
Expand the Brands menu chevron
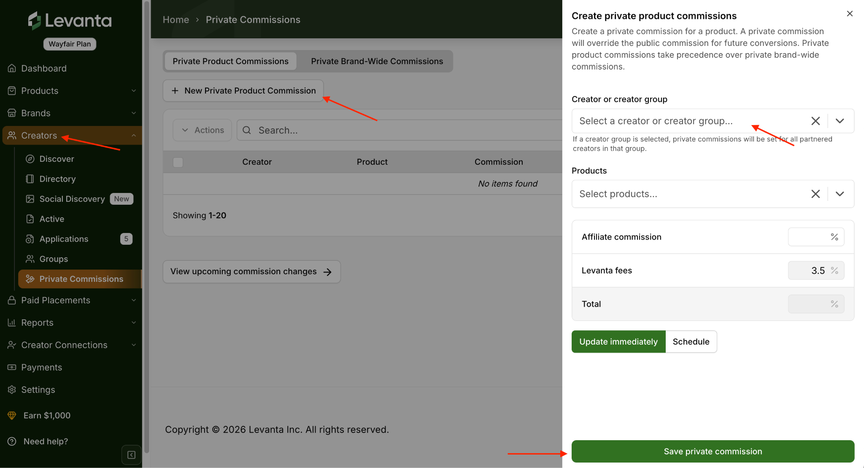[134, 113]
